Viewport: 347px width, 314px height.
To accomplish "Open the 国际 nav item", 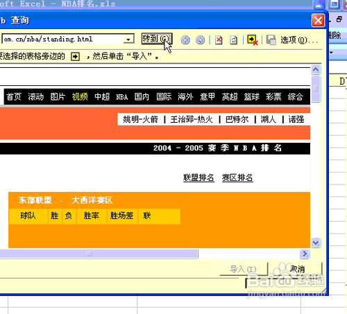I will point(164,96).
